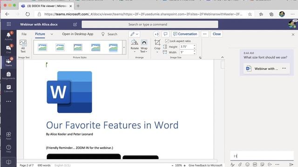Click Search in the ribbon
The width and height of the screenshot is (298, 167).
click(109, 34)
